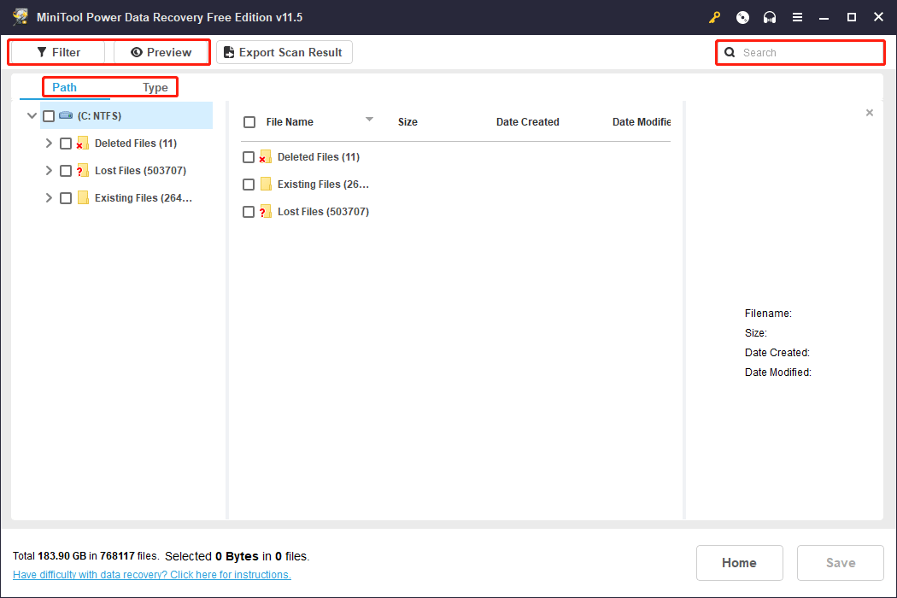
Task: Switch to the Type tab
Action: click(x=155, y=87)
